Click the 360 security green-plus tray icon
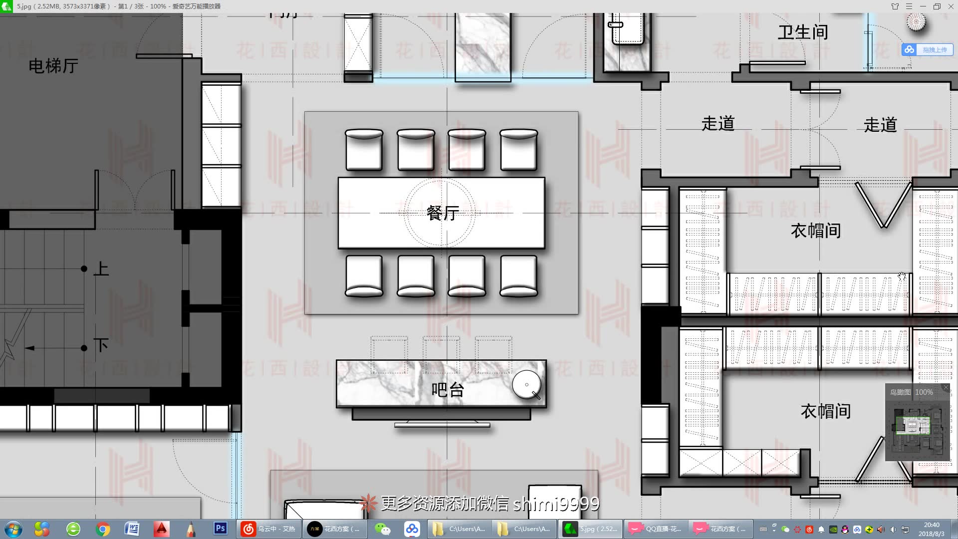958x539 pixels. [x=869, y=530]
